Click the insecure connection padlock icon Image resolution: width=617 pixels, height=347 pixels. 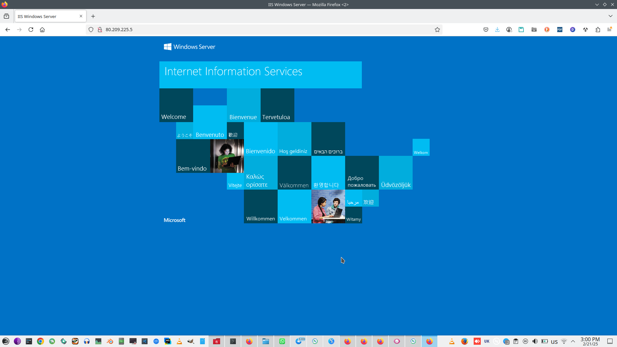[x=100, y=30]
